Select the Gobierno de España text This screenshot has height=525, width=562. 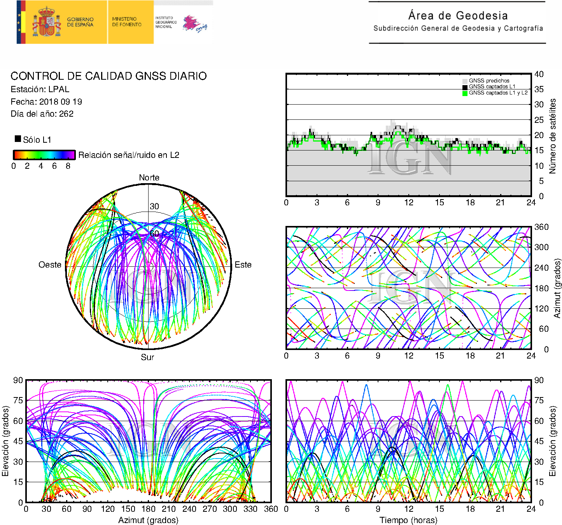80,22
